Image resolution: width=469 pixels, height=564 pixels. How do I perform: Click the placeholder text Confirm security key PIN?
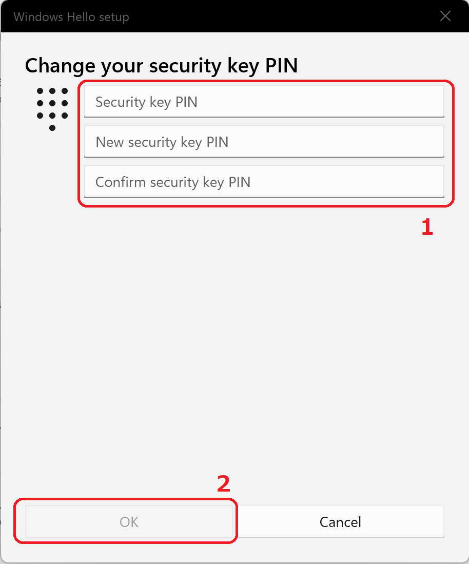click(x=173, y=182)
